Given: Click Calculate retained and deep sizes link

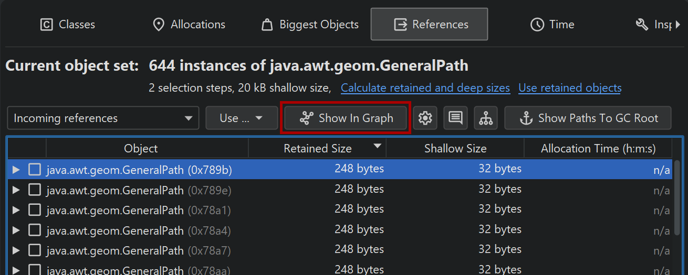Looking at the screenshot, I should pyautogui.click(x=425, y=88).
